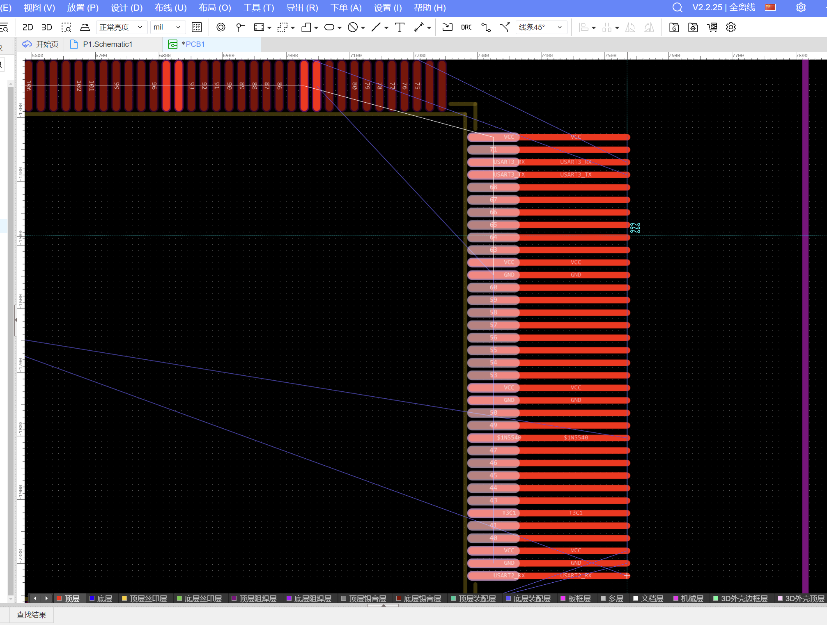Switch to 2D view mode
827x625 pixels.
click(x=28, y=27)
